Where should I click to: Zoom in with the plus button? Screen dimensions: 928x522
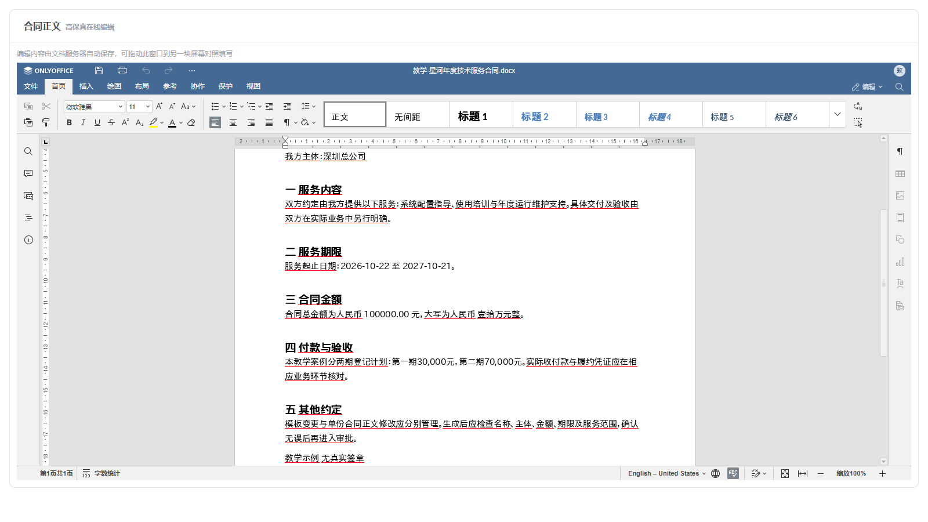pyautogui.click(x=882, y=473)
